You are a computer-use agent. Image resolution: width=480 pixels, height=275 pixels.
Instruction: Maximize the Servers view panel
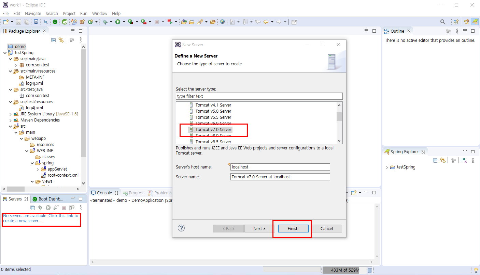pyautogui.click(x=81, y=199)
